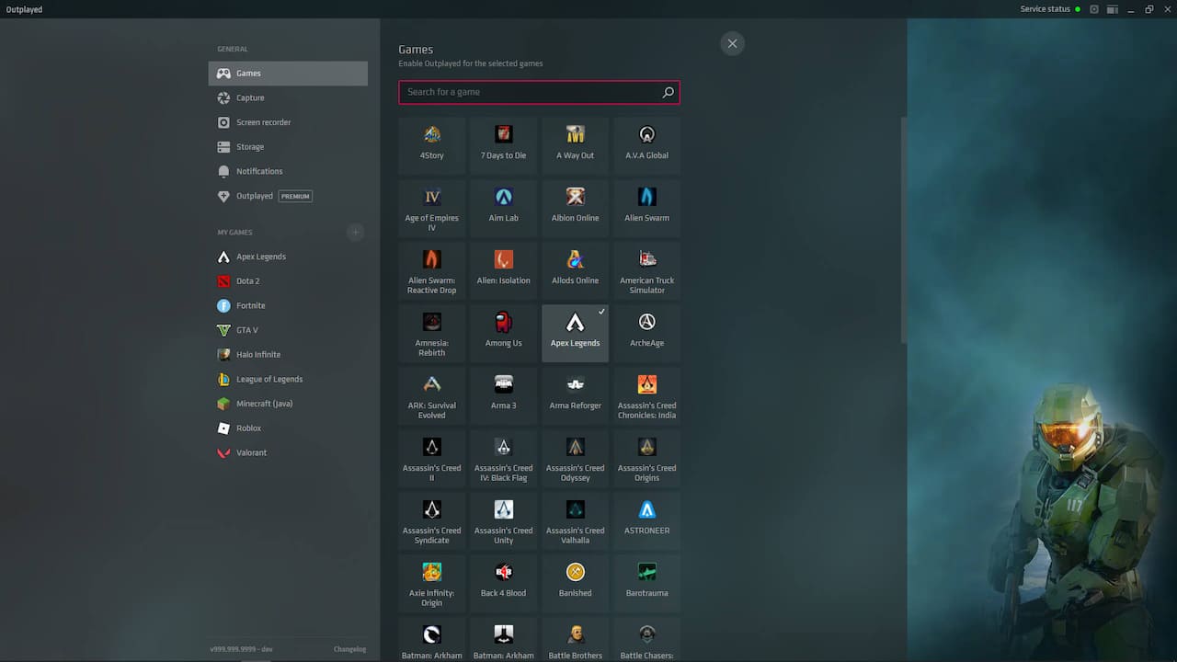Open the Notifications settings section
The height and width of the screenshot is (662, 1177).
coord(288,171)
